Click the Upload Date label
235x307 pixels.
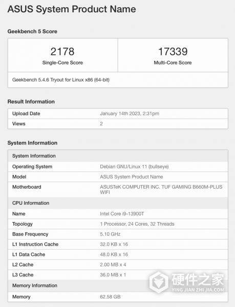coord(26,114)
